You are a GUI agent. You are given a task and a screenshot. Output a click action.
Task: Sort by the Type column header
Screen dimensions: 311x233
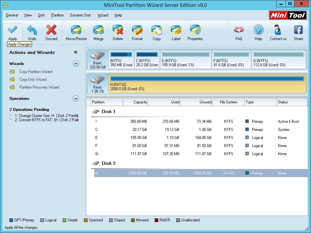coord(261,102)
